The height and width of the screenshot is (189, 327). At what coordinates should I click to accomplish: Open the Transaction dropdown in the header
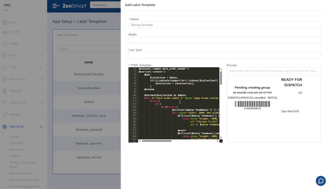[105, 5]
